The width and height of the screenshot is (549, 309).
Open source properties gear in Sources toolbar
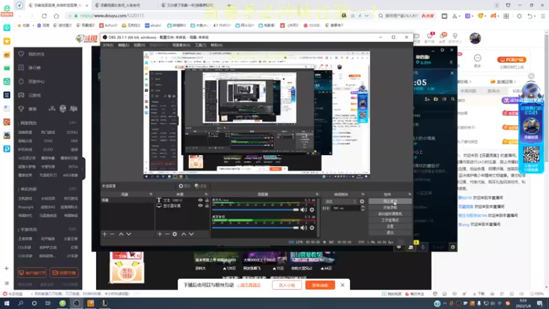[175, 233]
